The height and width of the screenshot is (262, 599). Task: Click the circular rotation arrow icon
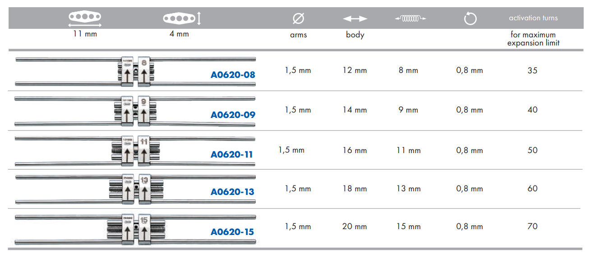point(470,18)
